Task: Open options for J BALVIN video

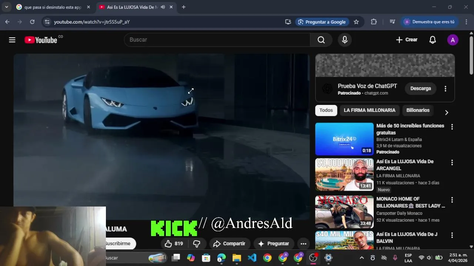Action: coord(452,235)
